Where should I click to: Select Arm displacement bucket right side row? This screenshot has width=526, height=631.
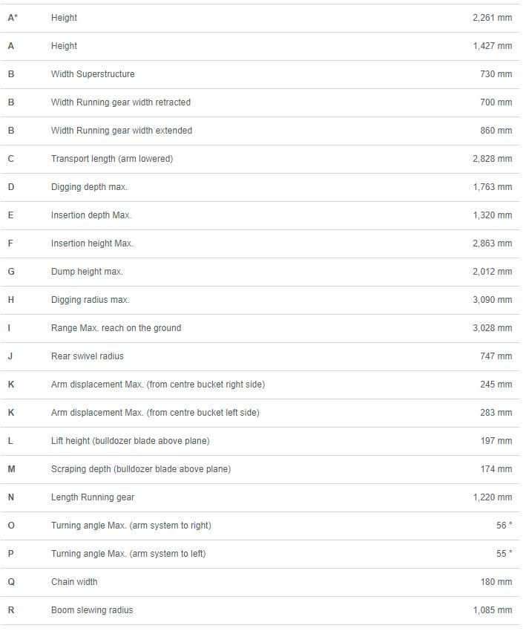point(260,385)
